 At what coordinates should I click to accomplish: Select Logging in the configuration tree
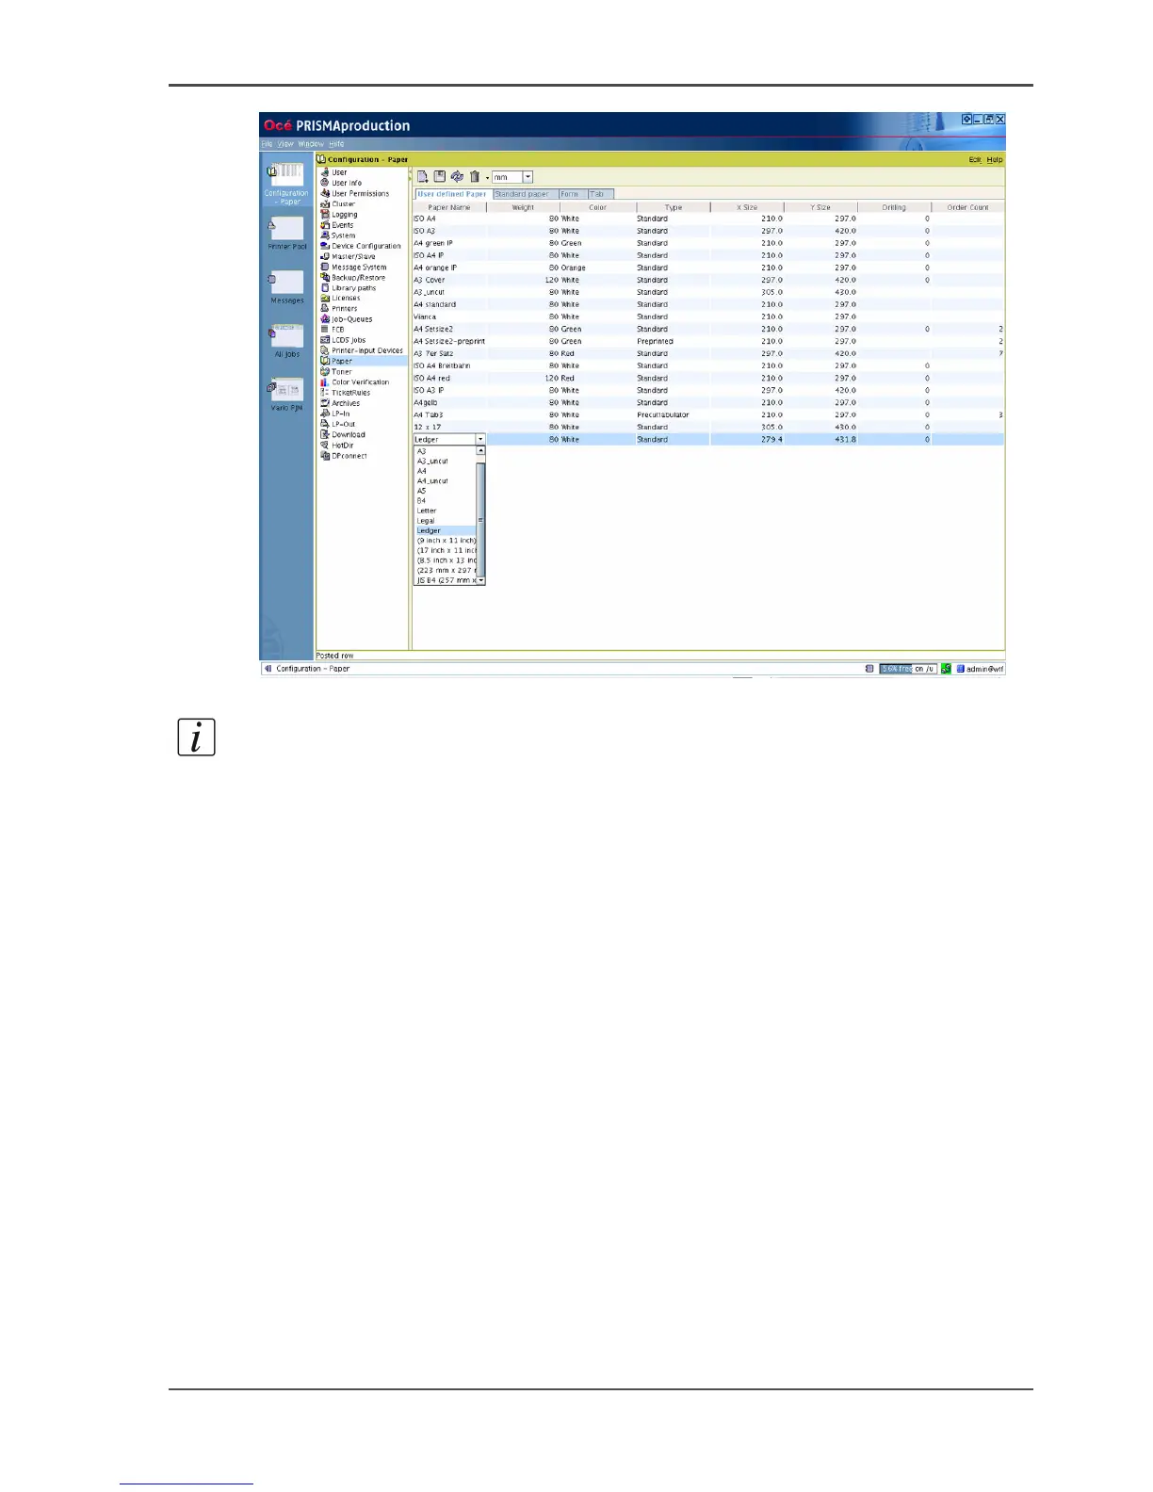click(344, 215)
